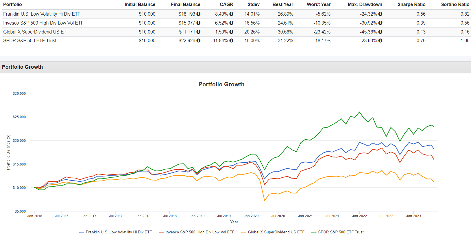Click the Final Balance column header

point(186,4)
